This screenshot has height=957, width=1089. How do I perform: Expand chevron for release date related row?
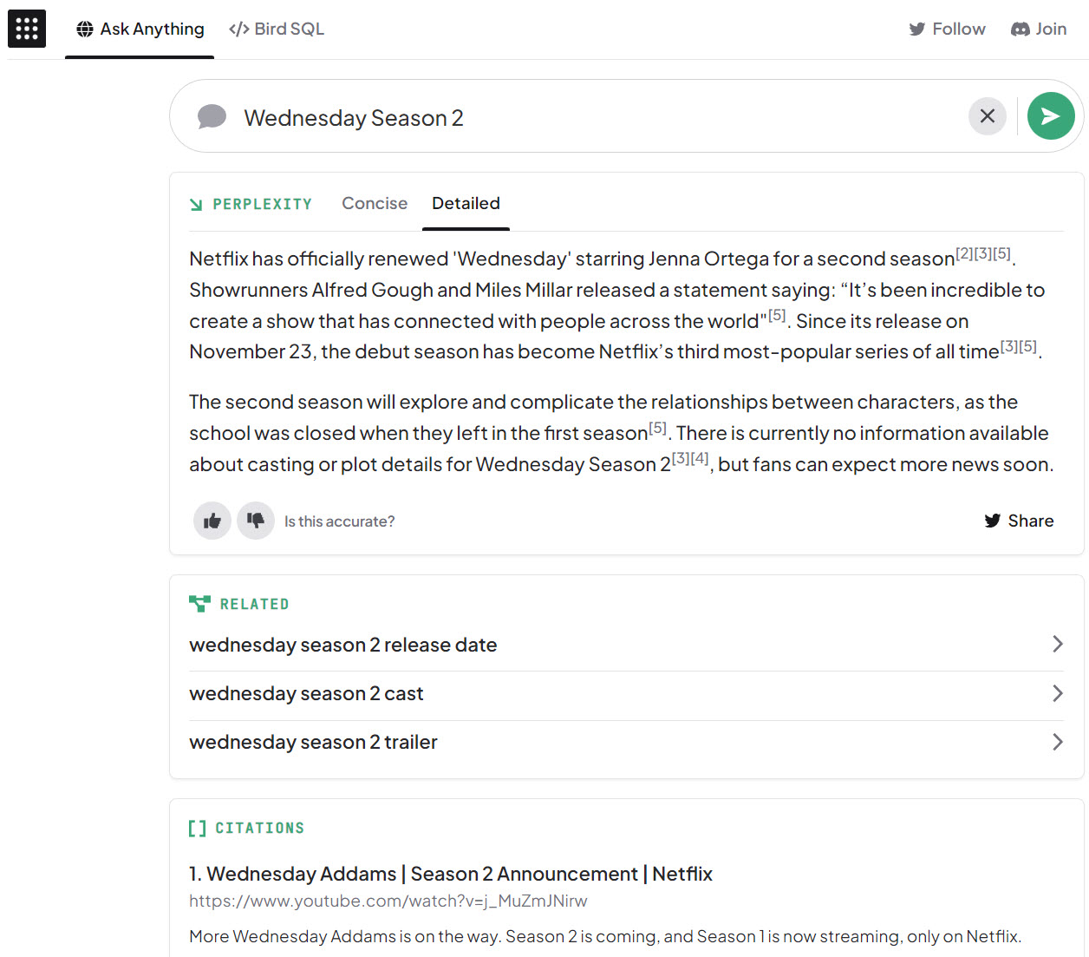(1057, 644)
